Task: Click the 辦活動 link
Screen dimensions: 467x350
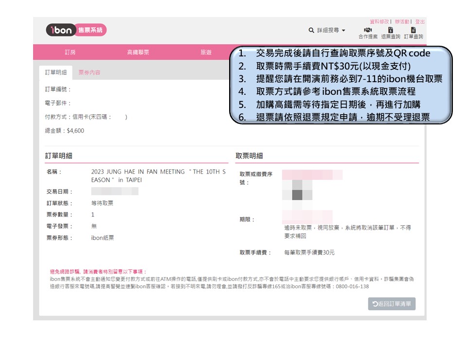Action: [402, 21]
